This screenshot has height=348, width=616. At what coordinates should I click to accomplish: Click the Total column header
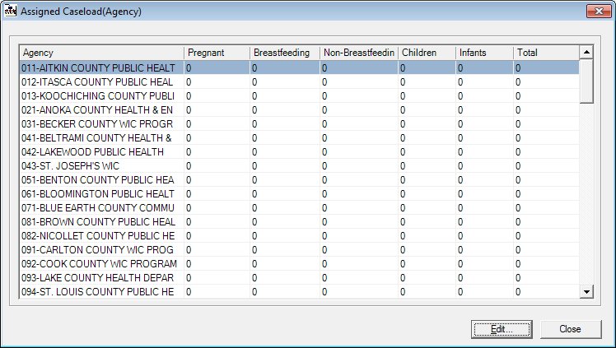(x=547, y=53)
